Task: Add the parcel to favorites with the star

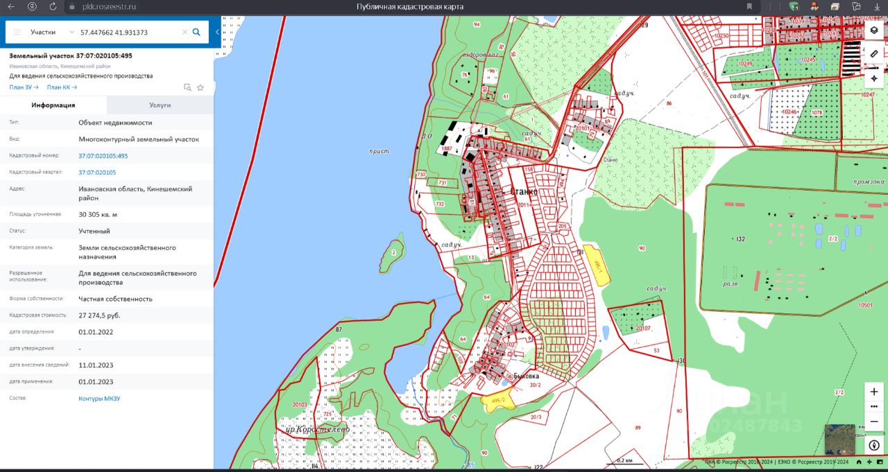Action: (200, 87)
